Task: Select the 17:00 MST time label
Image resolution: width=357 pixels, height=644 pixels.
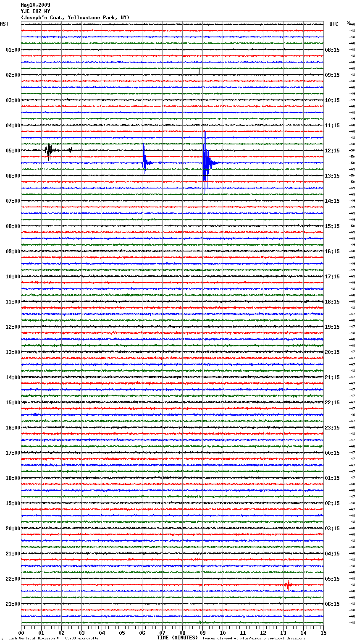Action: (13, 453)
